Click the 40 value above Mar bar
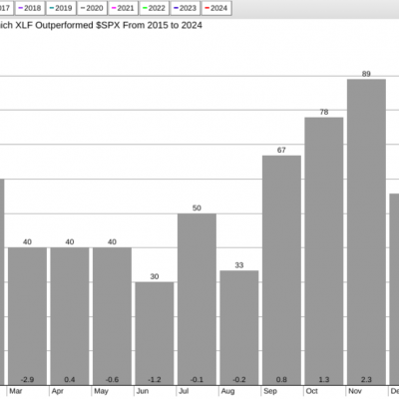399x399 pixels. tap(27, 242)
